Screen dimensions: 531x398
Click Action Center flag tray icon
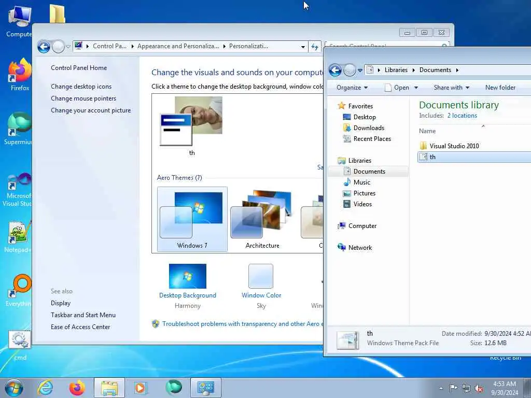pos(453,388)
